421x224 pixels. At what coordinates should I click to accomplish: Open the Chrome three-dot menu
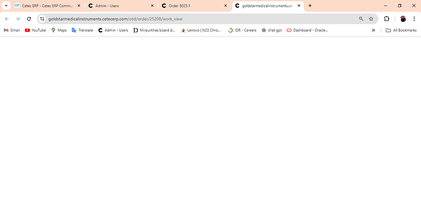[x=414, y=19]
